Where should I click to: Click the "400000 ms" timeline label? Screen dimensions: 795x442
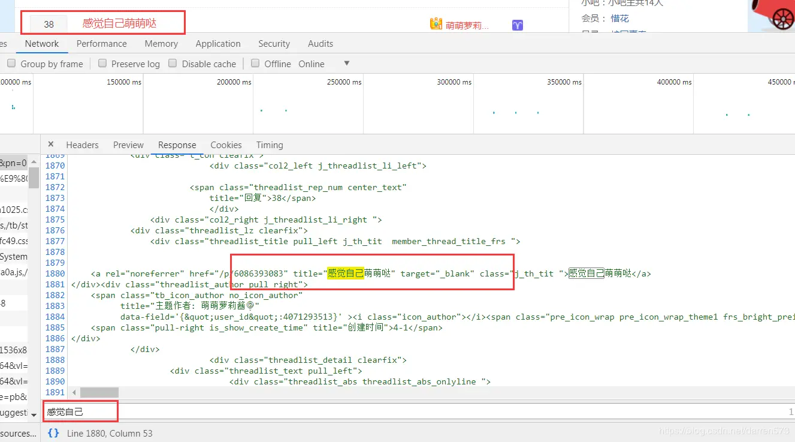(x=674, y=82)
